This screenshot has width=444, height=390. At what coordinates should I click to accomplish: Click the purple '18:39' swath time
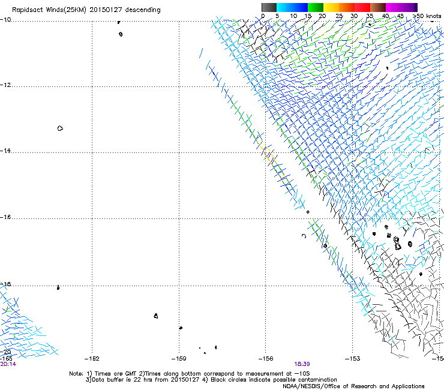[302, 364]
